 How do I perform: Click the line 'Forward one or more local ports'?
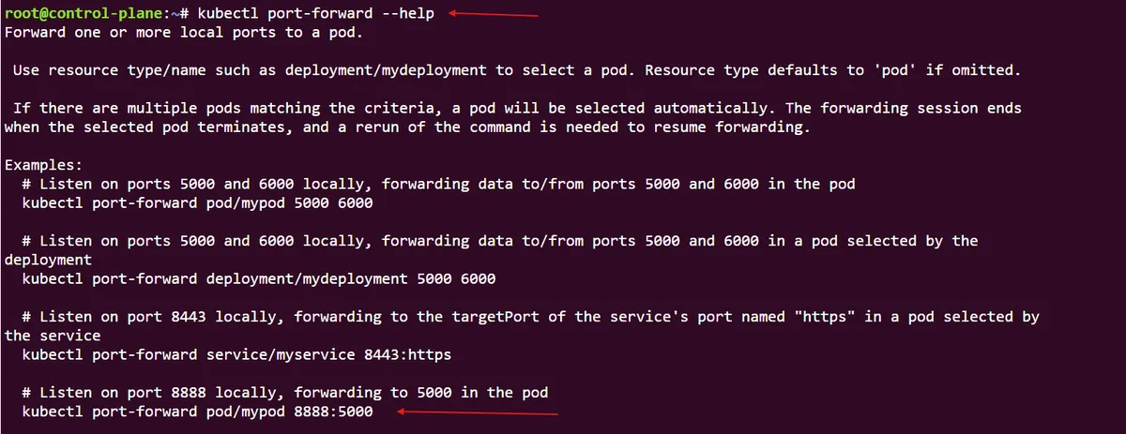click(183, 33)
